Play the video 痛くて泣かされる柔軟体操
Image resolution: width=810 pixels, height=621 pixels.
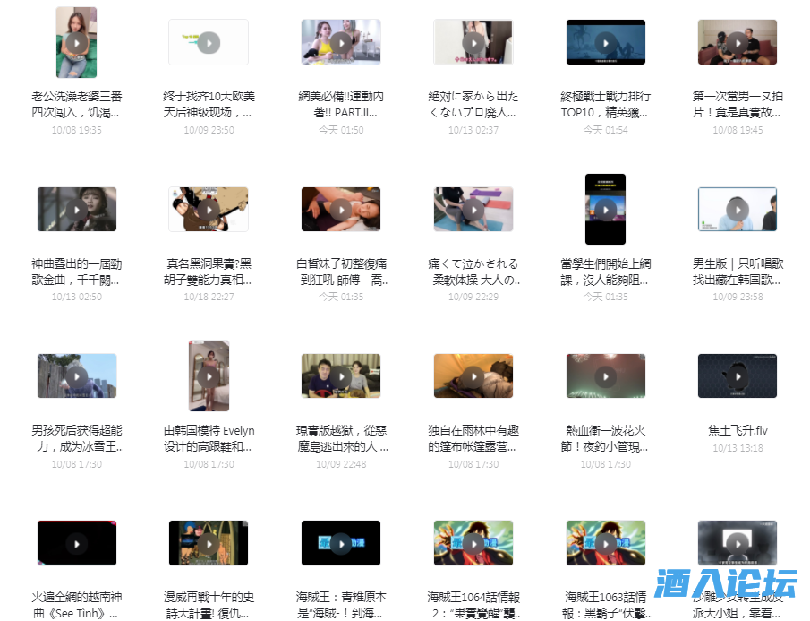[x=473, y=210]
